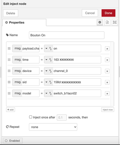Click the Cancel button
Screen dimensions: 120x145
click(x=90, y=13)
